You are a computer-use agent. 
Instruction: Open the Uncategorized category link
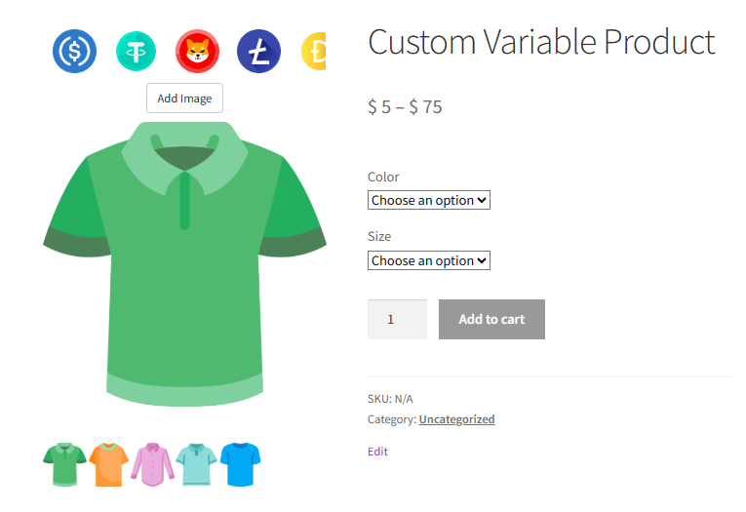tap(456, 419)
